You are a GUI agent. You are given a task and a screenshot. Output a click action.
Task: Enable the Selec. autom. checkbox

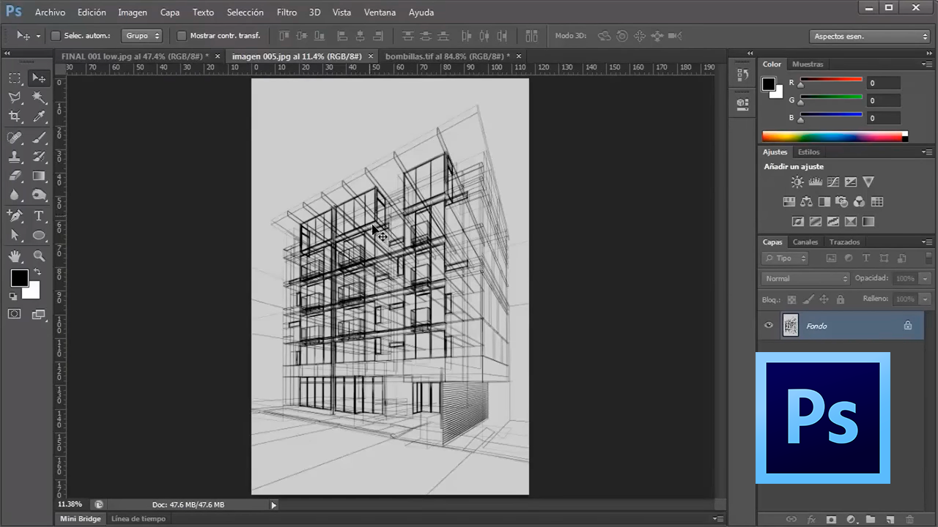click(56, 35)
